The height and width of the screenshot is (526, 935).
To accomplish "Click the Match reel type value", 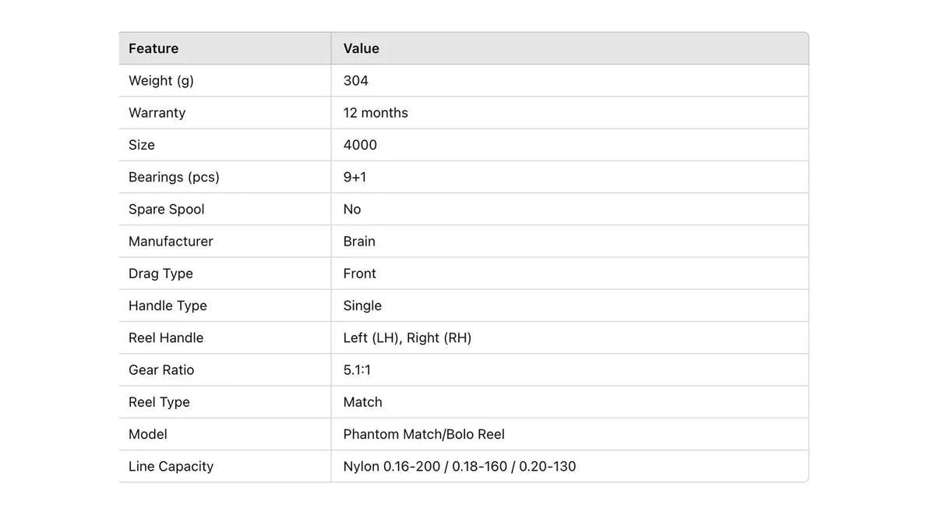I will [x=362, y=402].
